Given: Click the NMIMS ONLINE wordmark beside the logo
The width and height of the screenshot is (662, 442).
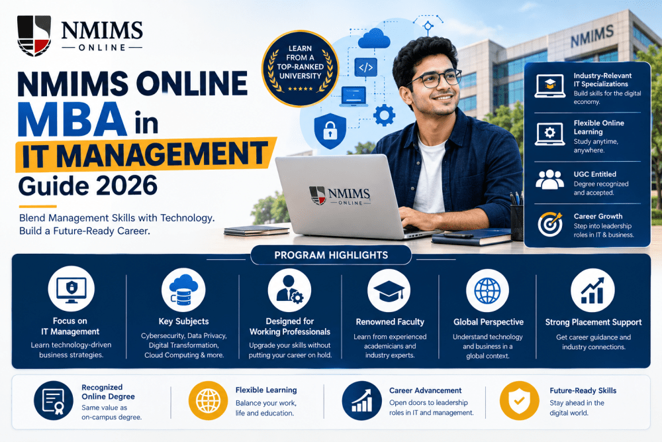Looking at the screenshot, I should point(102,36).
